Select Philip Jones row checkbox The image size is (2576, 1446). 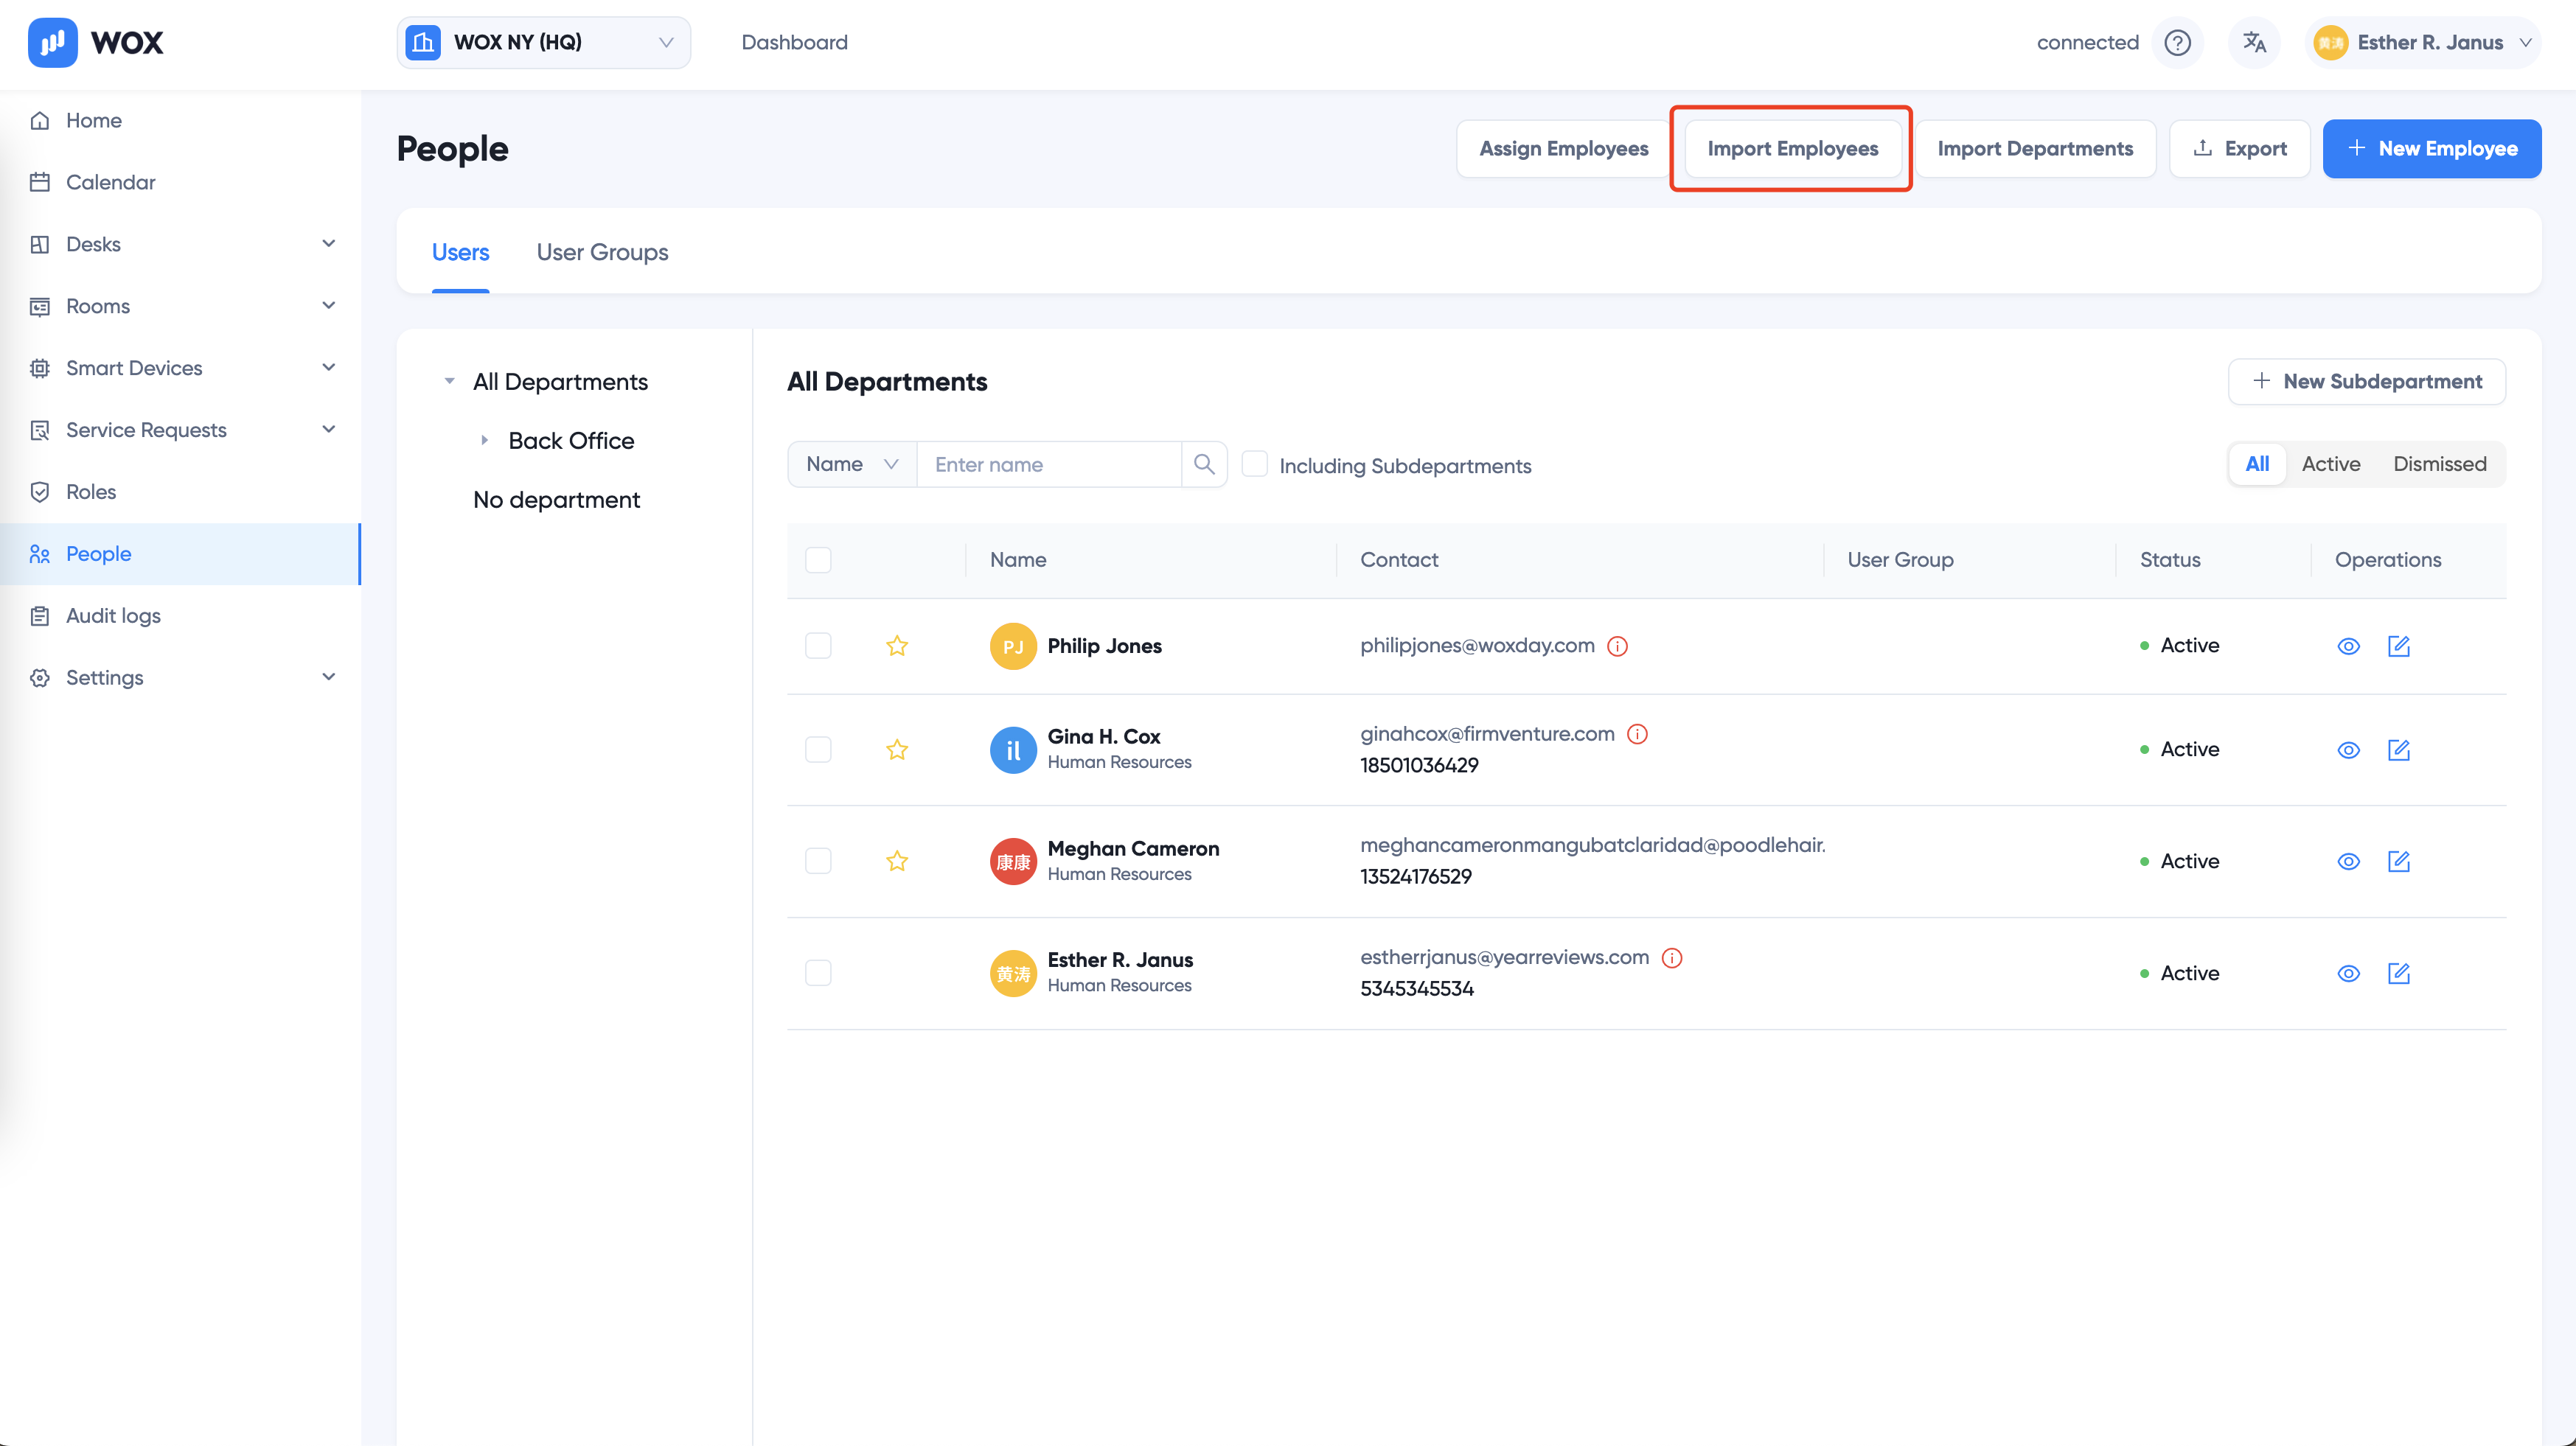(x=818, y=646)
